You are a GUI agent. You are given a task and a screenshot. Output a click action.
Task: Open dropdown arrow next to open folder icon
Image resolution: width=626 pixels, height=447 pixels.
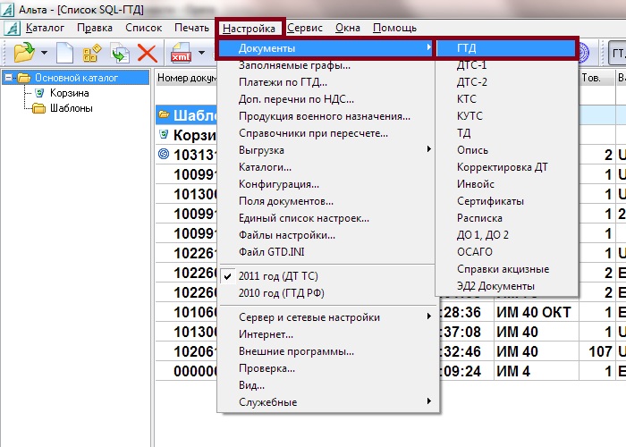tap(43, 55)
